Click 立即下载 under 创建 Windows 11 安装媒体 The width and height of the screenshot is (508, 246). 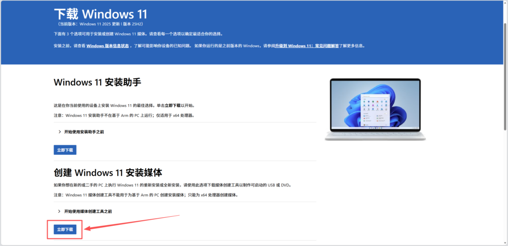64,230
